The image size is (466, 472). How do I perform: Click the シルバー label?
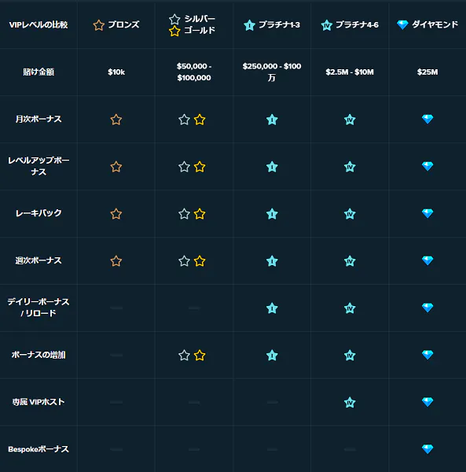pos(200,19)
